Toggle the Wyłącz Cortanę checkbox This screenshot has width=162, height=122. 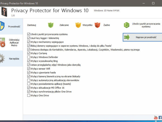[x=29, y=53]
